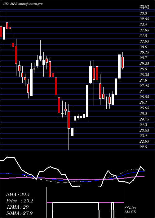
Task: Select the 26.55 price axis label
Action: click(x=144, y=97)
